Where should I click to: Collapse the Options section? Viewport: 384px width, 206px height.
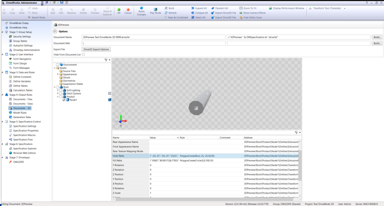click(55, 31)
